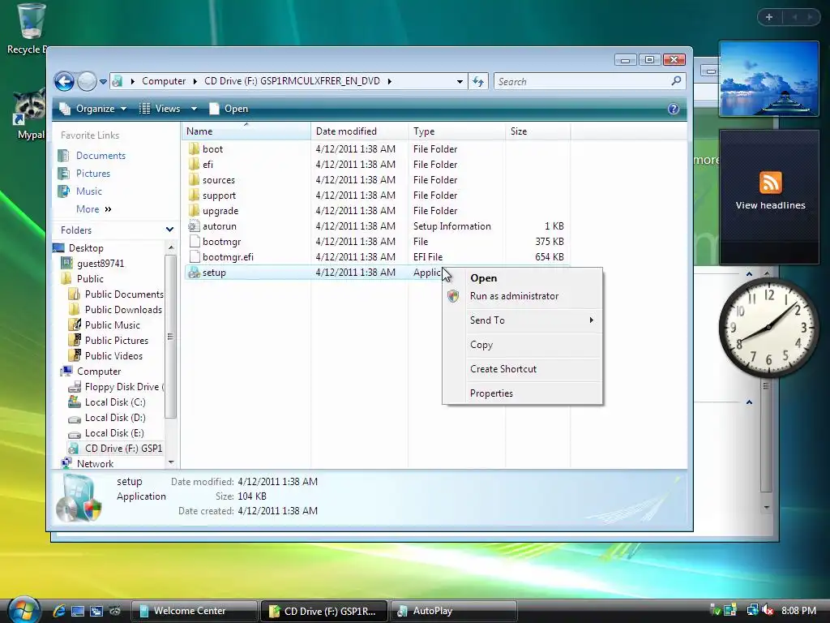Select Floppy Disk Drive in the tree

[x=124, y=387]
